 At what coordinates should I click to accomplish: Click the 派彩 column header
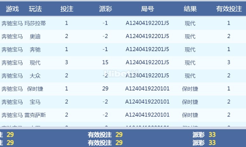coord(106,9)
